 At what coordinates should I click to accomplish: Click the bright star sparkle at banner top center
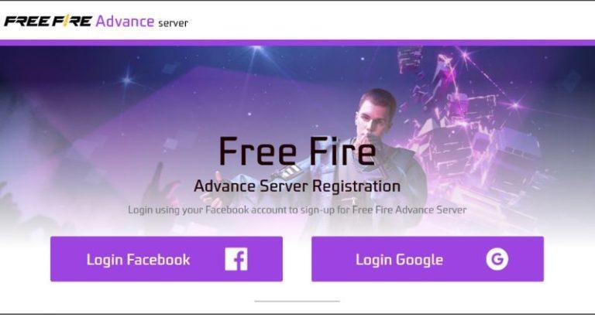(257, 49)
